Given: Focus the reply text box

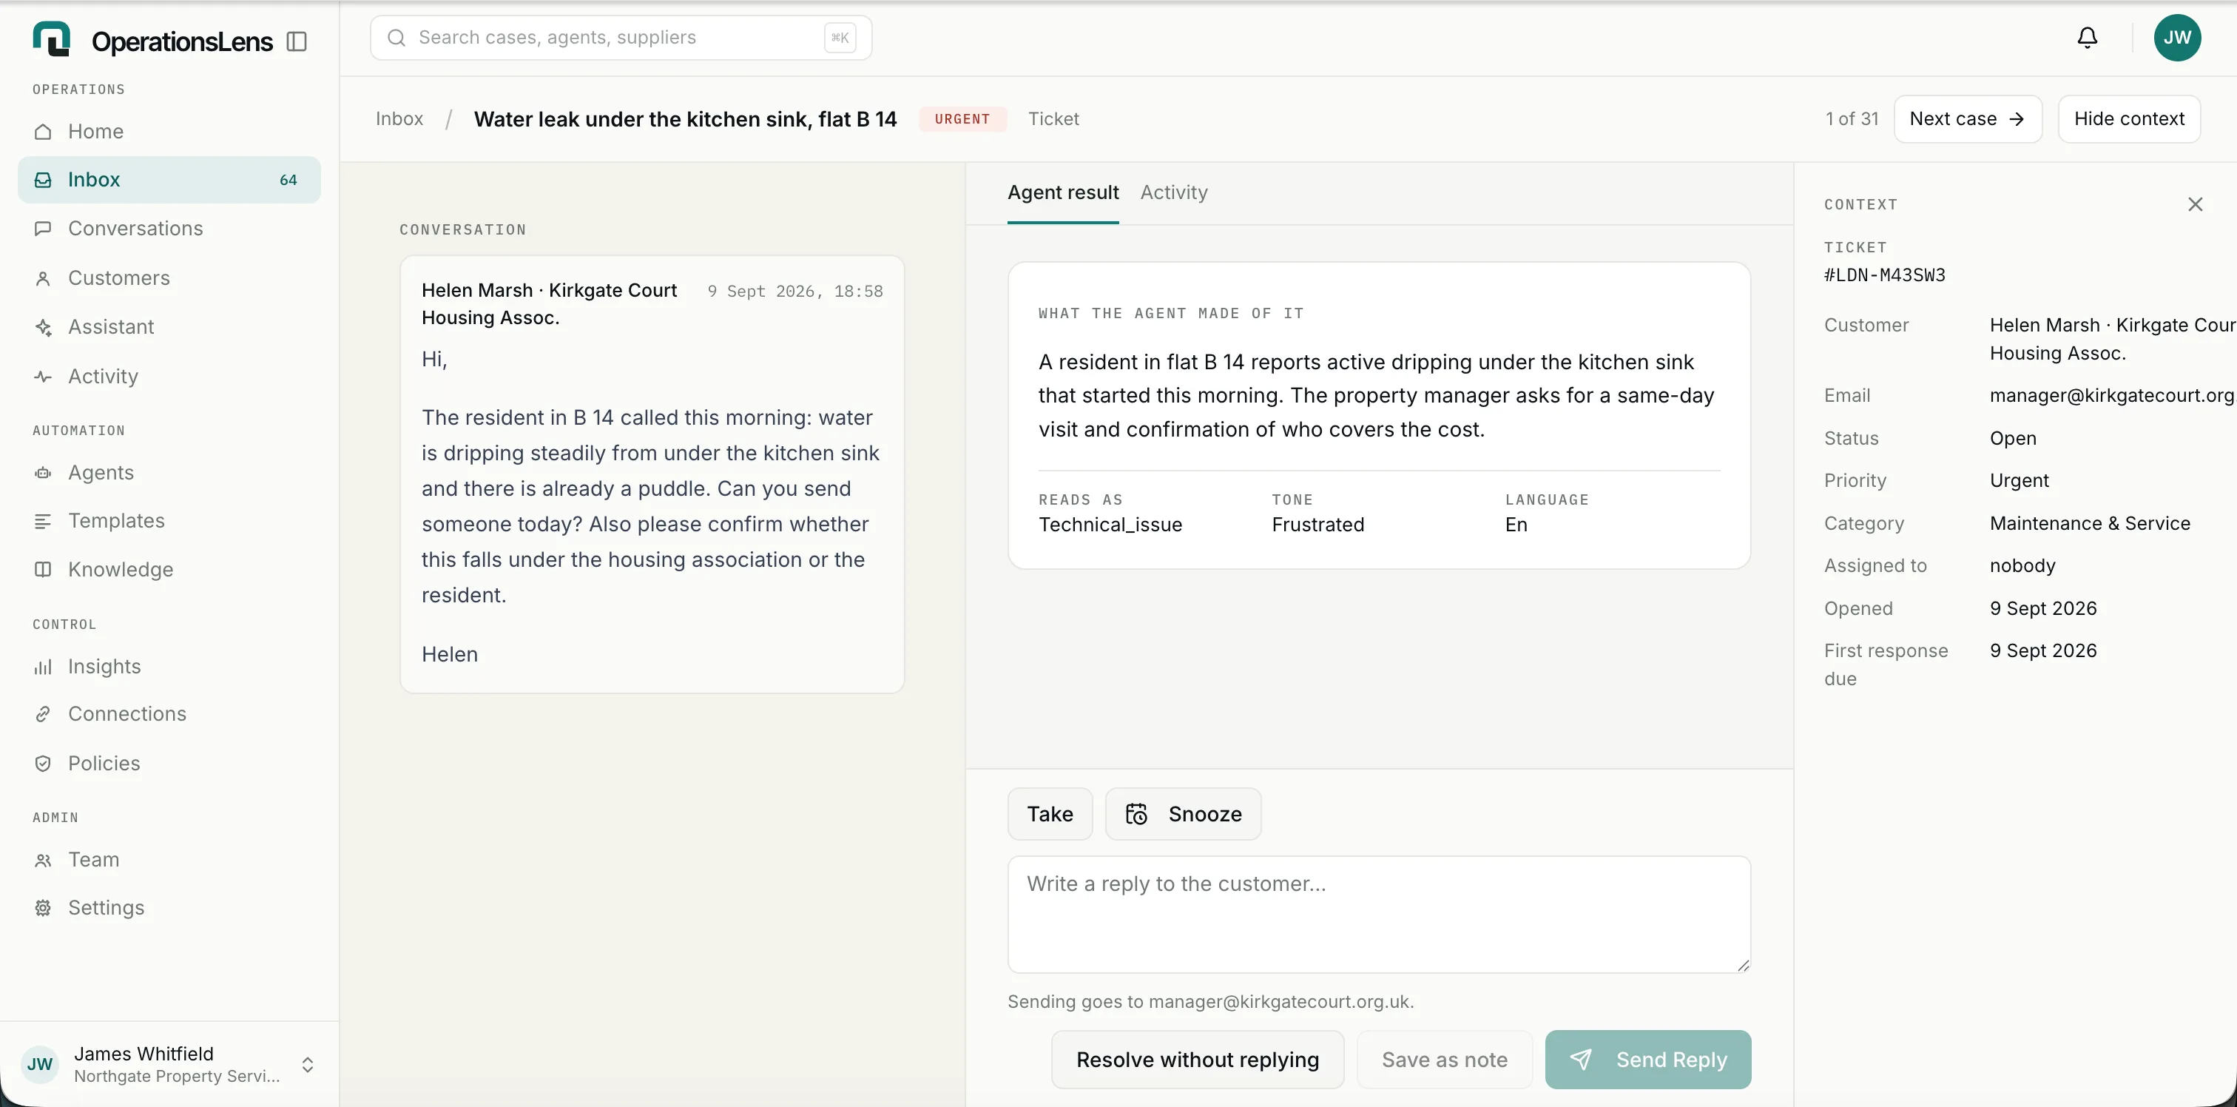Looking at the screenshot, I should pos(1378,914).
